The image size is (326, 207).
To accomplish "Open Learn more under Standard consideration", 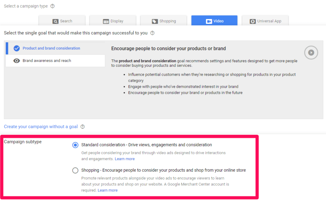I will (125, 159).
